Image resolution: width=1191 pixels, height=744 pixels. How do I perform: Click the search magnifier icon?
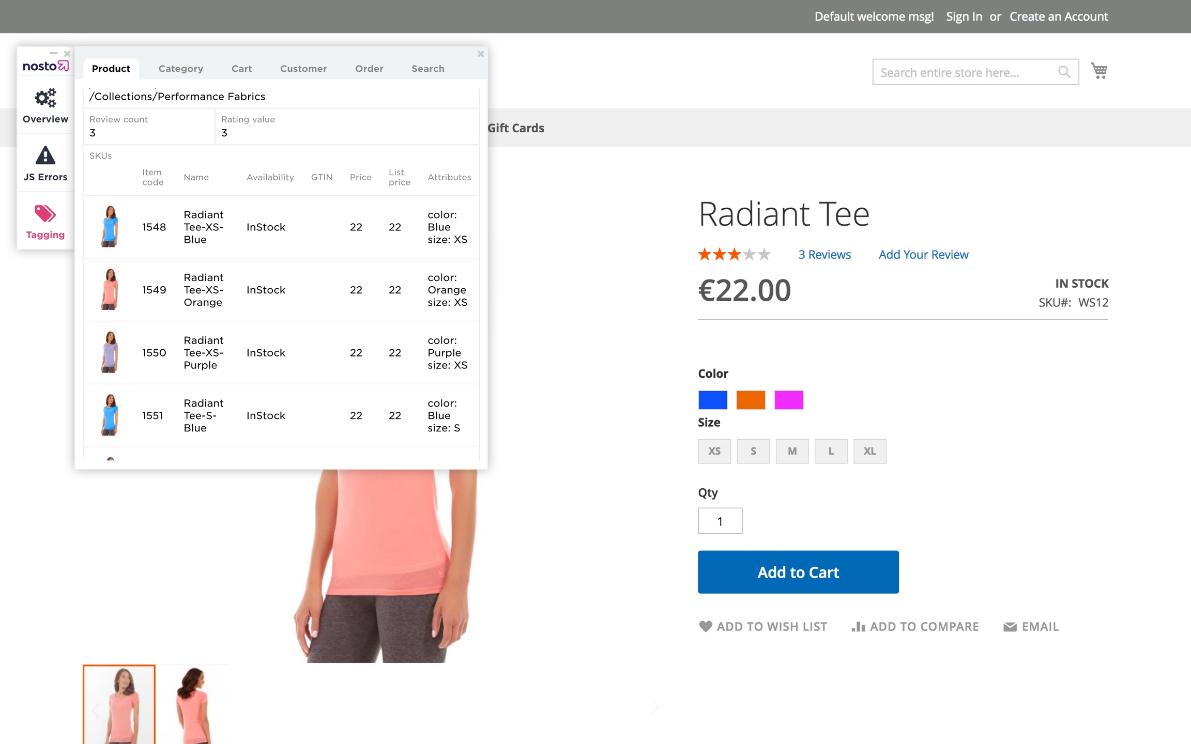[x=1064, y=72]
